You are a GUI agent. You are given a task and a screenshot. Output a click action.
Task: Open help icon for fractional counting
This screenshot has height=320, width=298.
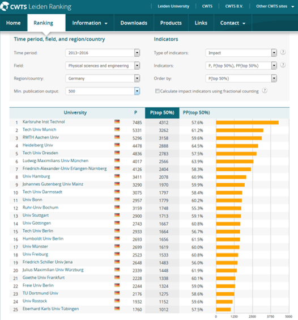pyautogui.click(x=265, y=91)
